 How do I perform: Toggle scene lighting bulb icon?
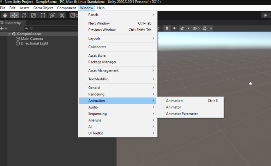(167, 28)
